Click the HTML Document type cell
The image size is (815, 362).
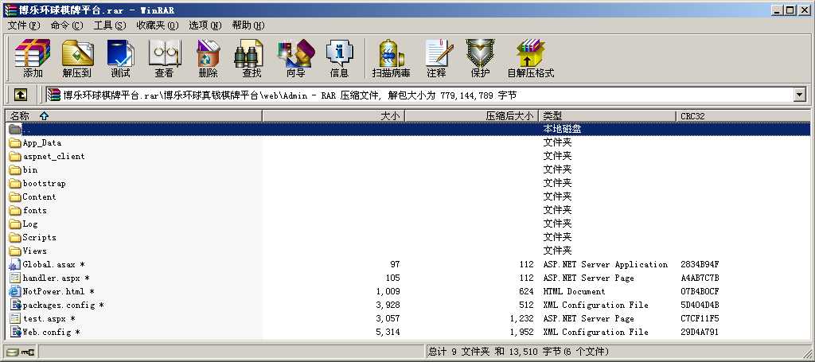pyautogui.click(x=575, y=291)
